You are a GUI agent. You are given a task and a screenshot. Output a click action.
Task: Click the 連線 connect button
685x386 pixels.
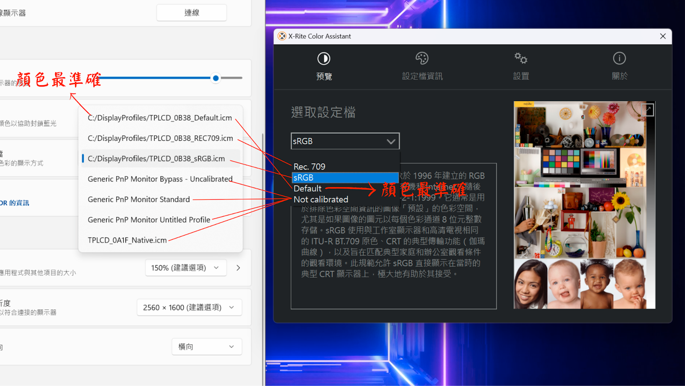point(191,13)
